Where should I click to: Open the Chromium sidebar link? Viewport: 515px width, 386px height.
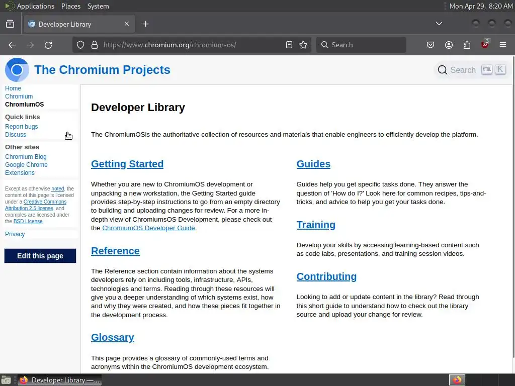click(19, 96)
